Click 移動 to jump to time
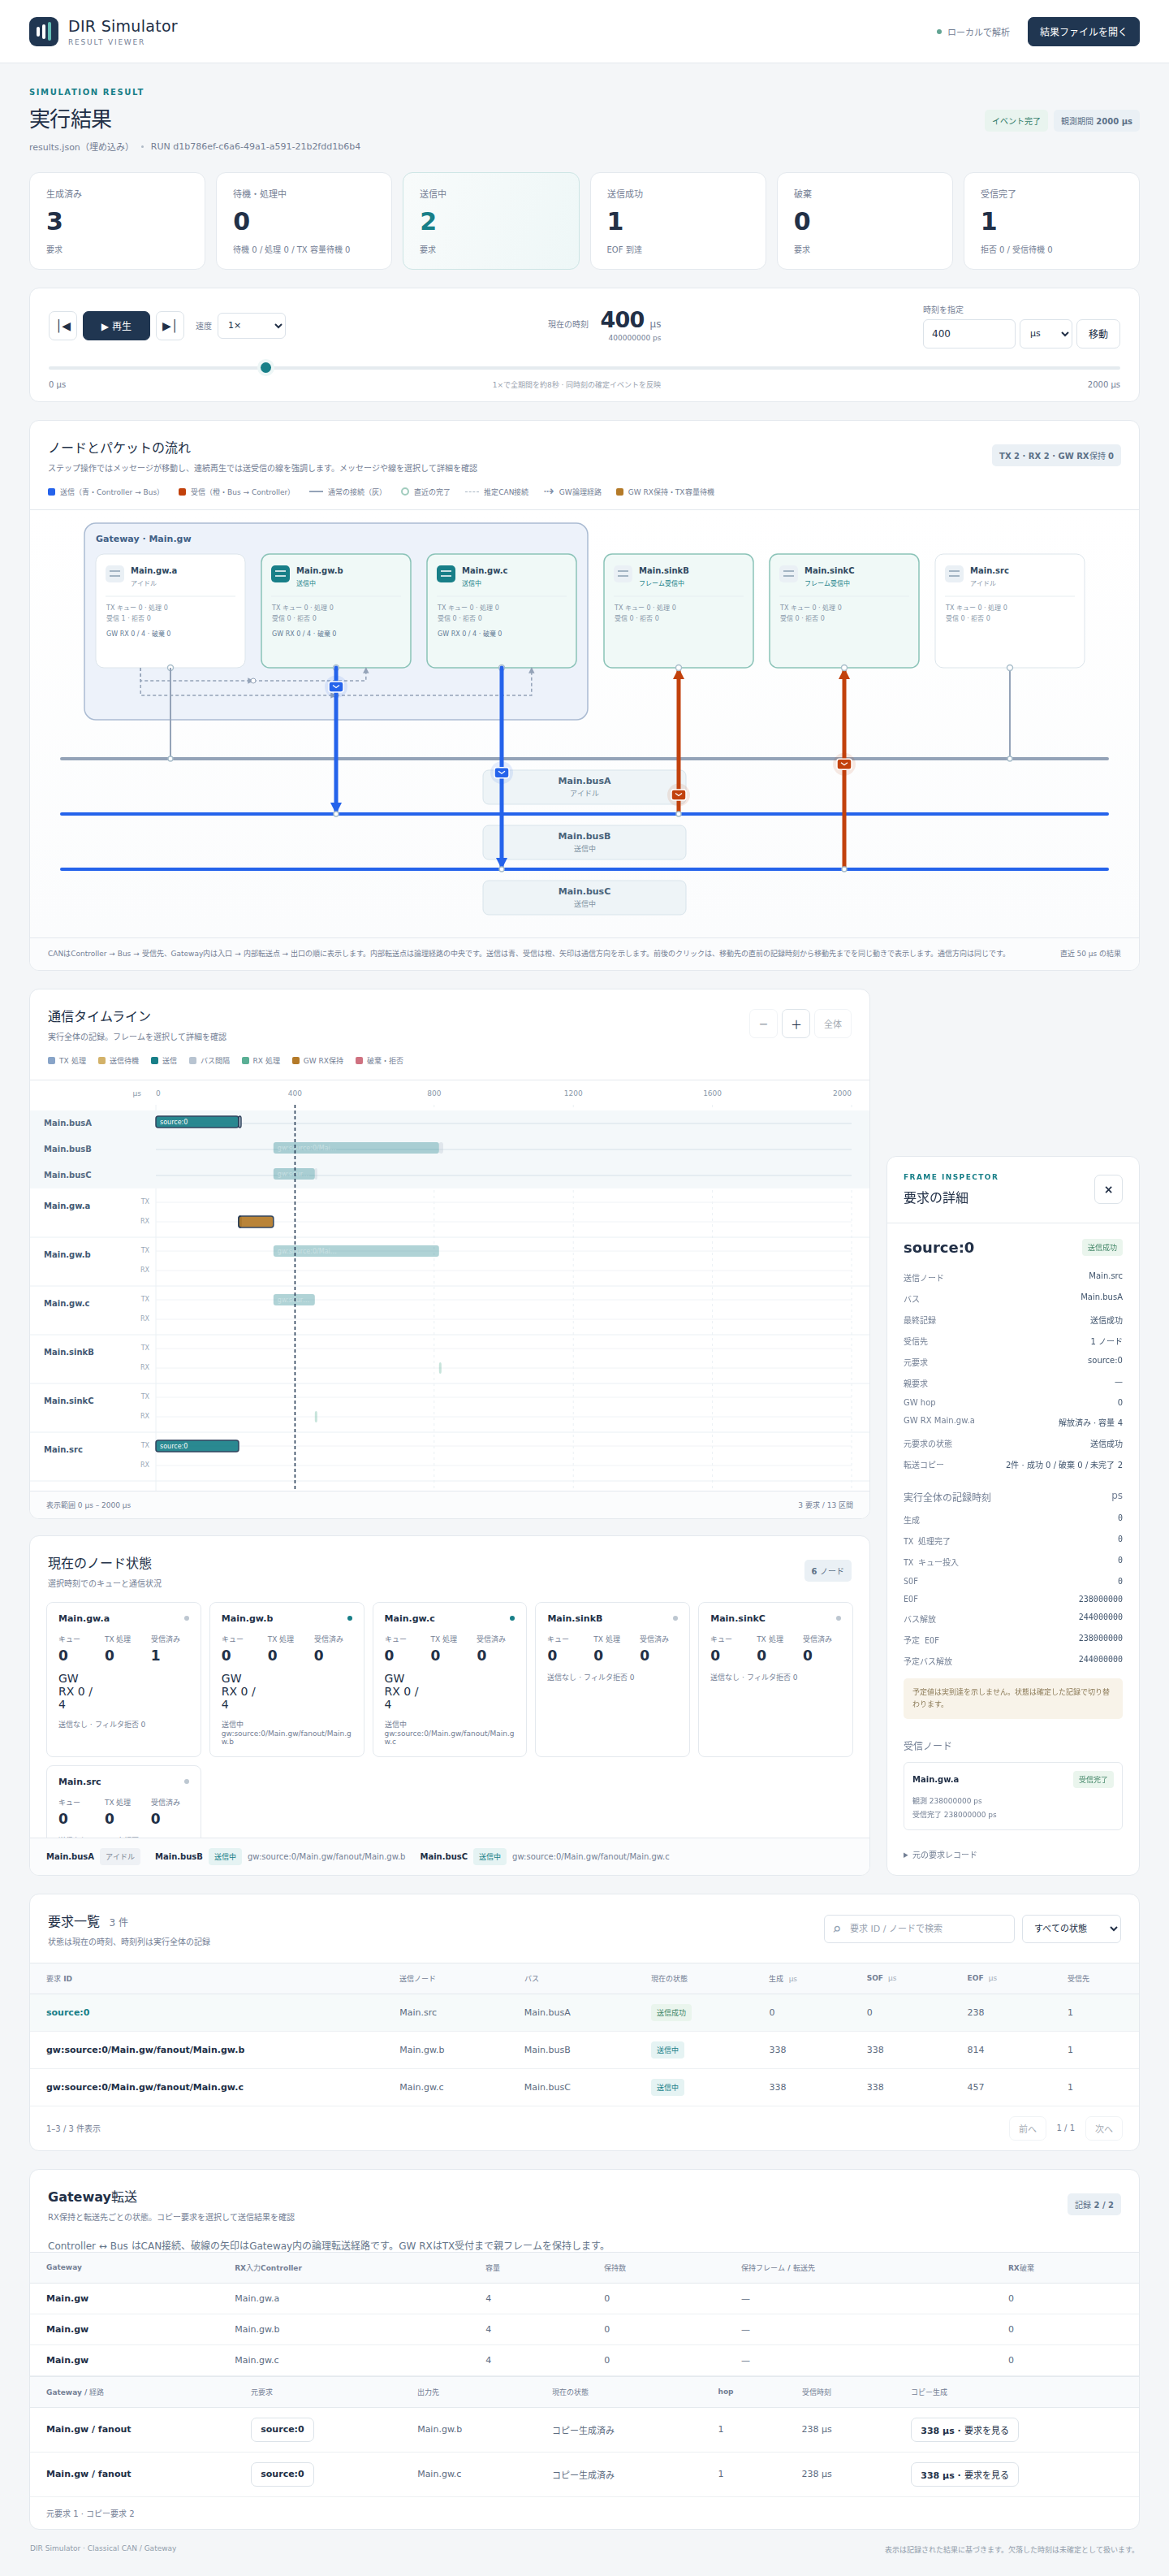1169x2576 pixels. coord(1098,334)
